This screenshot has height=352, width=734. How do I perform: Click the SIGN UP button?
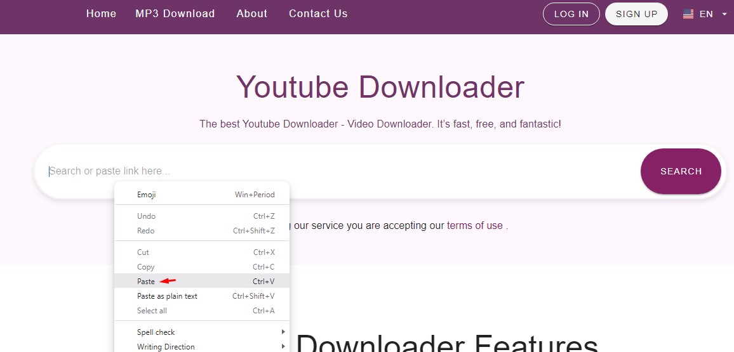[636, 14]
